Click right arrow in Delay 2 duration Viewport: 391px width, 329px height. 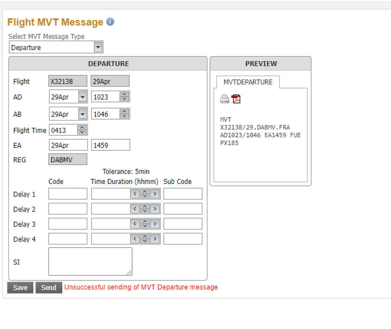(x=155, y=209)
